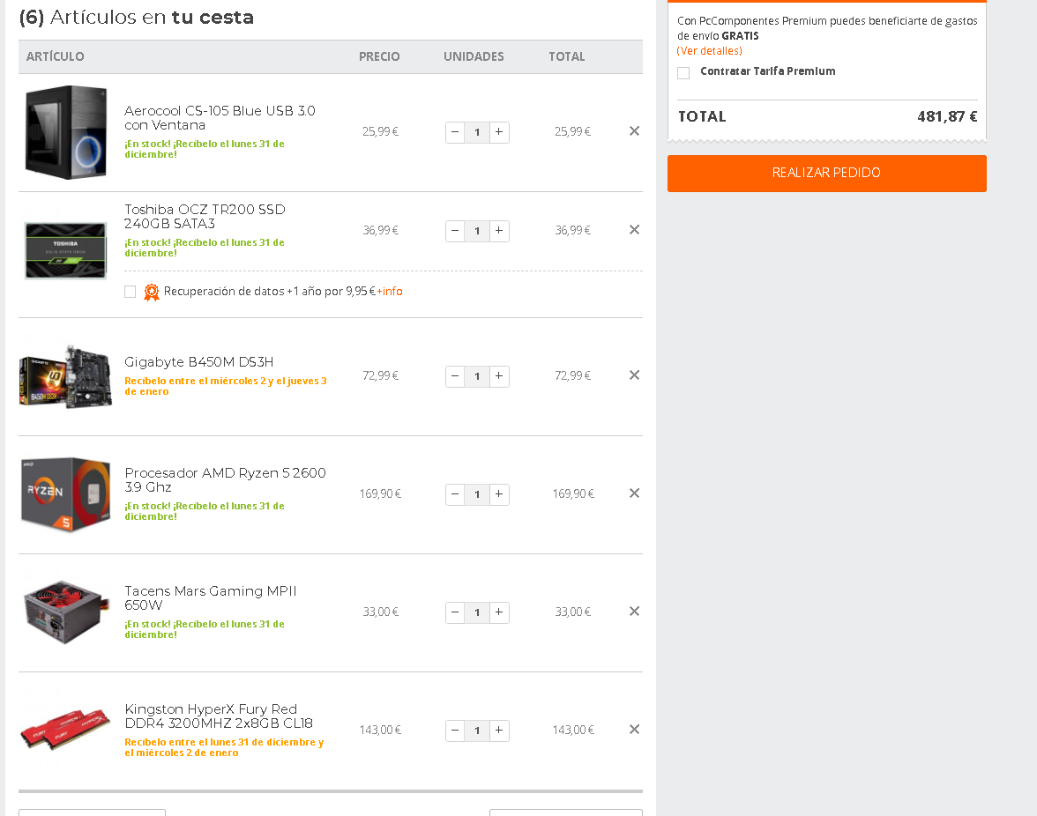
Task: Increase Gigabyte B450M quantity with plus
Action: 499,376
